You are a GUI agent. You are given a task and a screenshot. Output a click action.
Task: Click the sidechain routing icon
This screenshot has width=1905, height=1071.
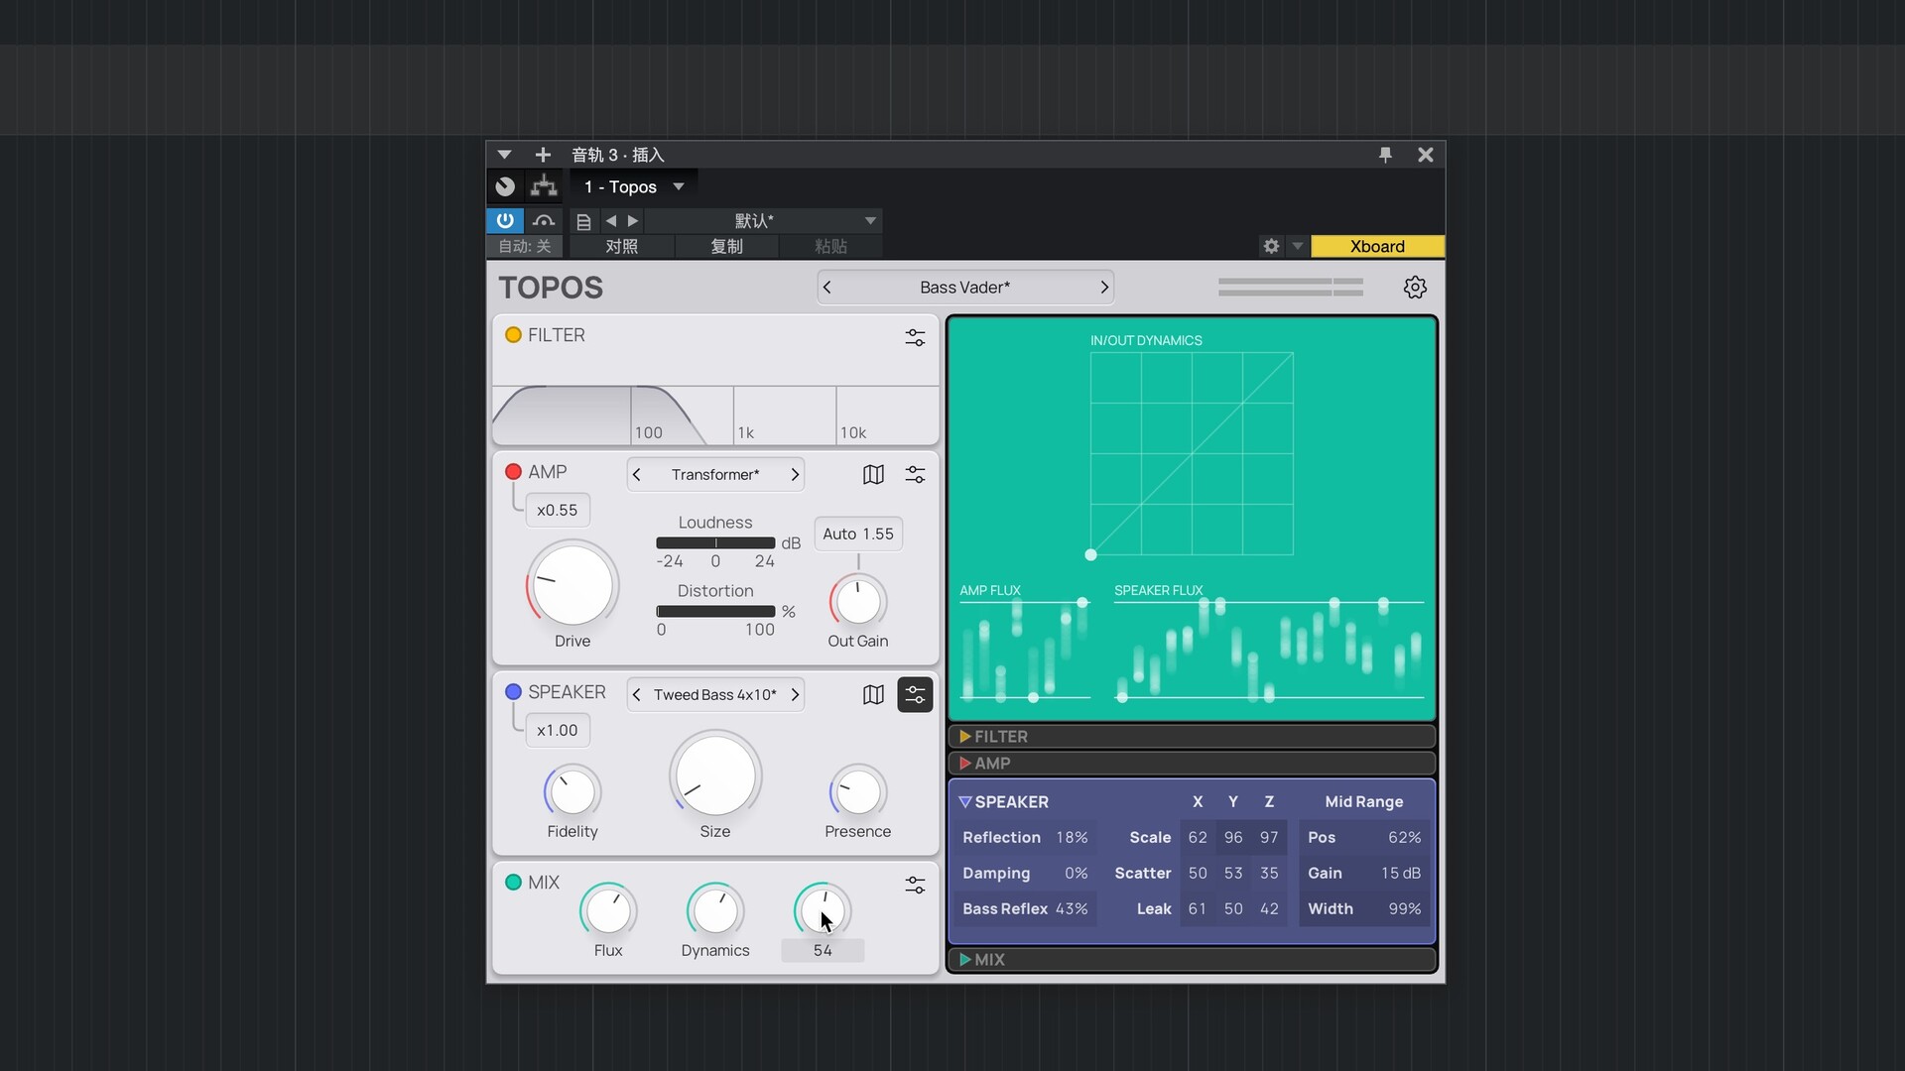pyautogui.click(x=544, y=186)
